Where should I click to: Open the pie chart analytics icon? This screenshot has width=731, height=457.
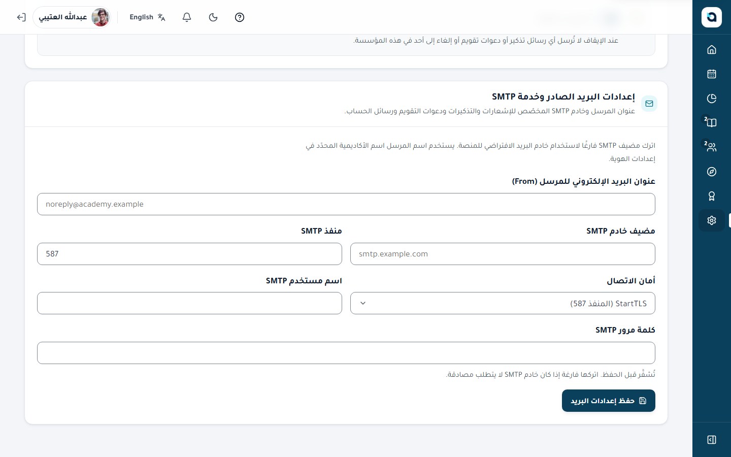point(712,98)
